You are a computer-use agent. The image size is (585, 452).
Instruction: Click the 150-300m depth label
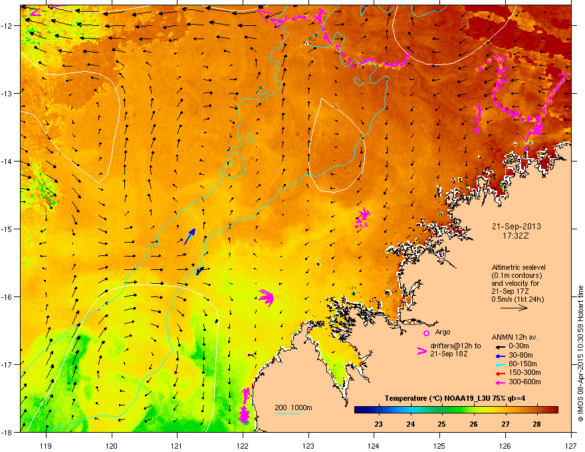click(x=525, y=372)
